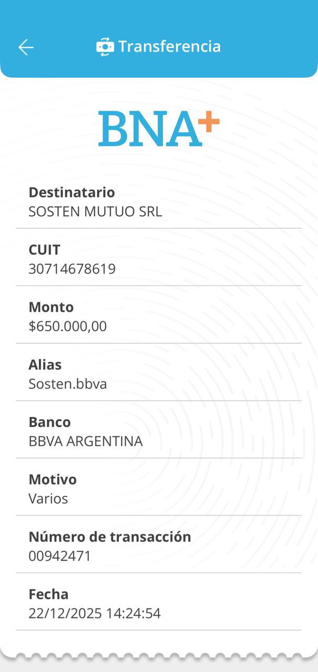Tap the Monto label
This screenshot has height=672, width=318.
51,307
